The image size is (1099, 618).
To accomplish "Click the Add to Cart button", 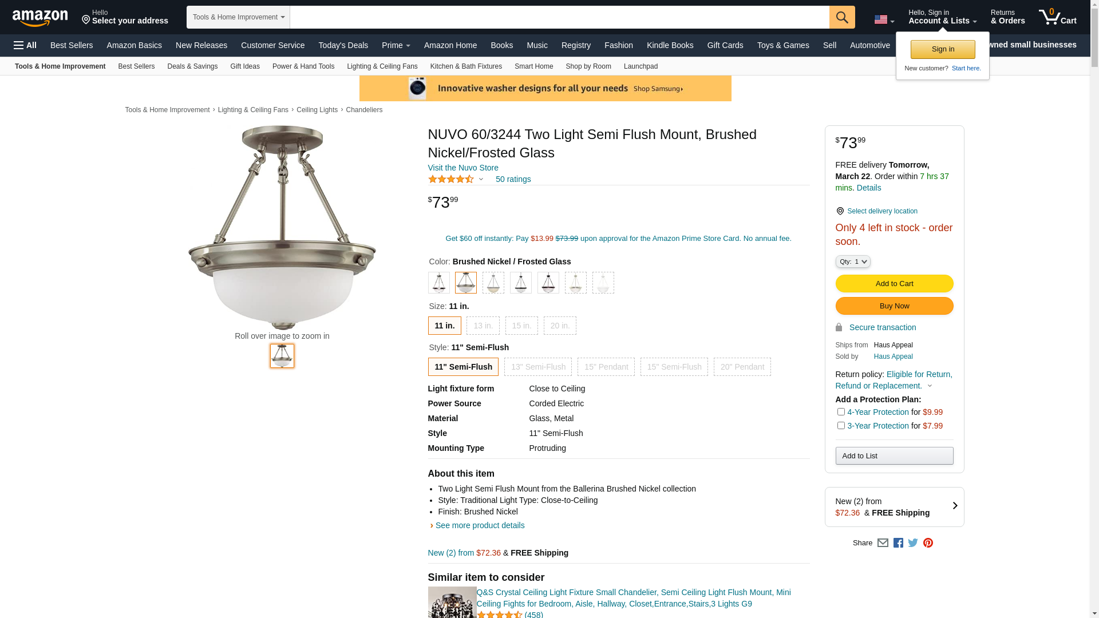I will tap(894, 284).
